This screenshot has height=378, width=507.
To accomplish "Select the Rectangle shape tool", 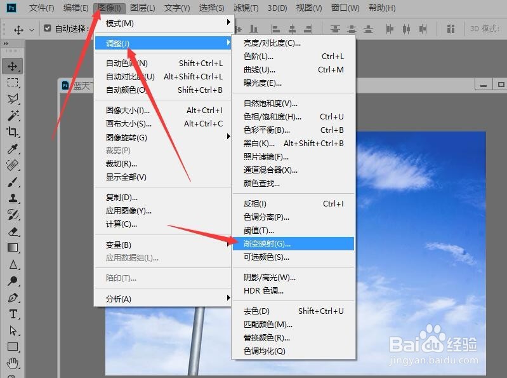I will pyautogui.click(x=12, y=347).
